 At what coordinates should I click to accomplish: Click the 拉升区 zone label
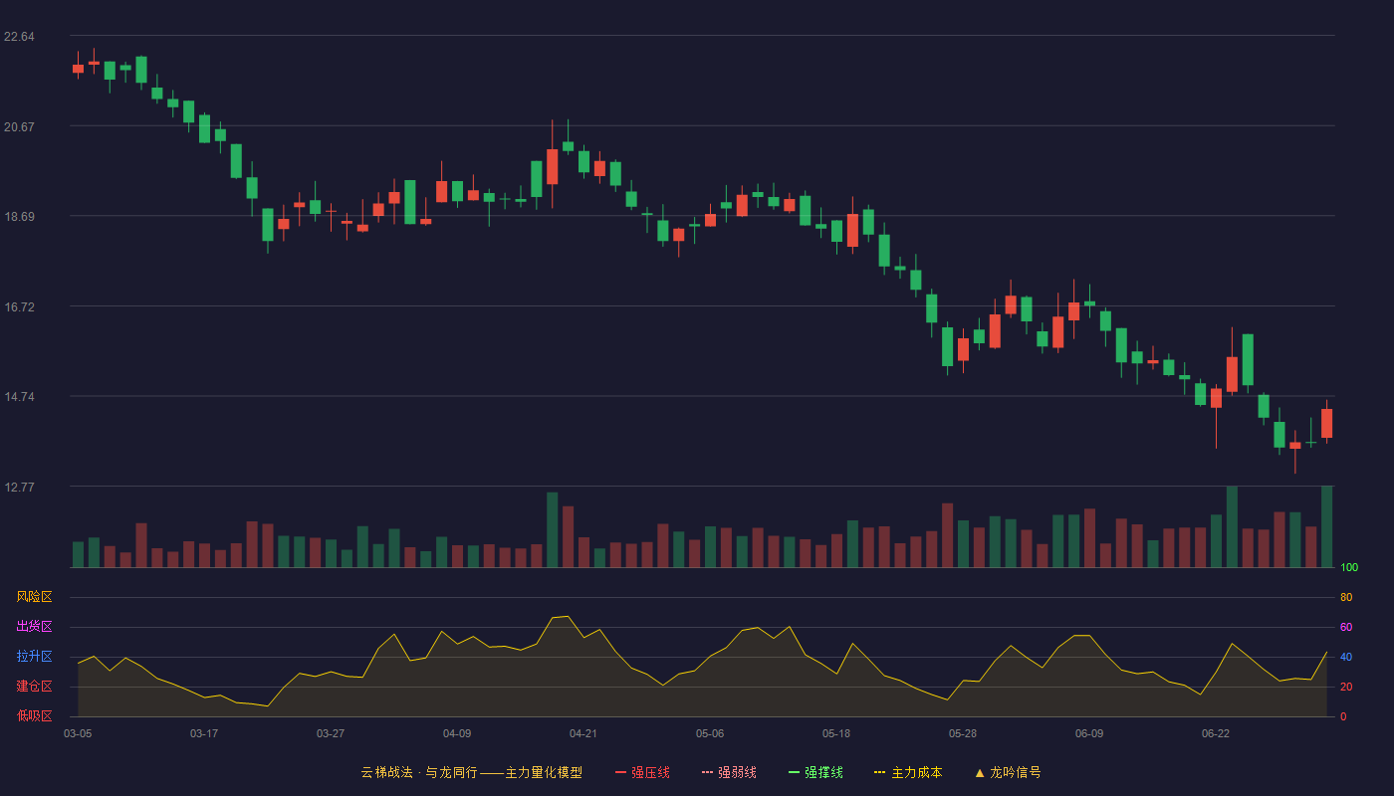(34, 657)
